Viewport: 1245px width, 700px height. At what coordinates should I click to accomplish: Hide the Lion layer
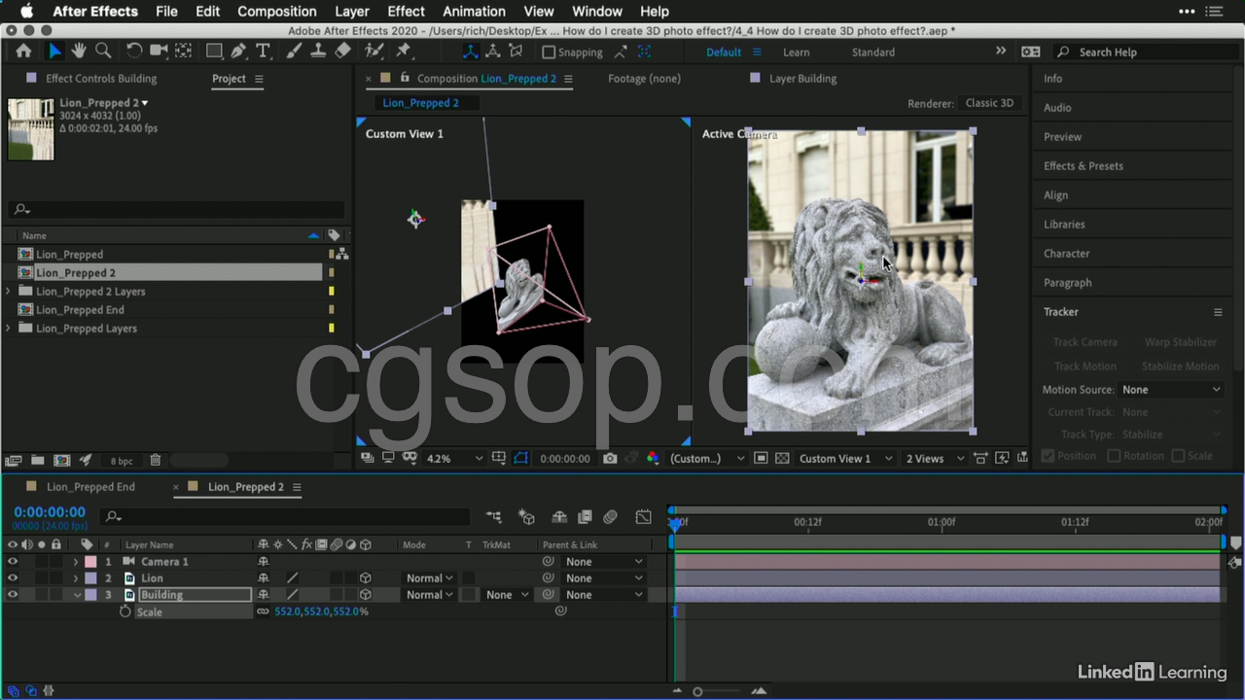tap(13, 578)
